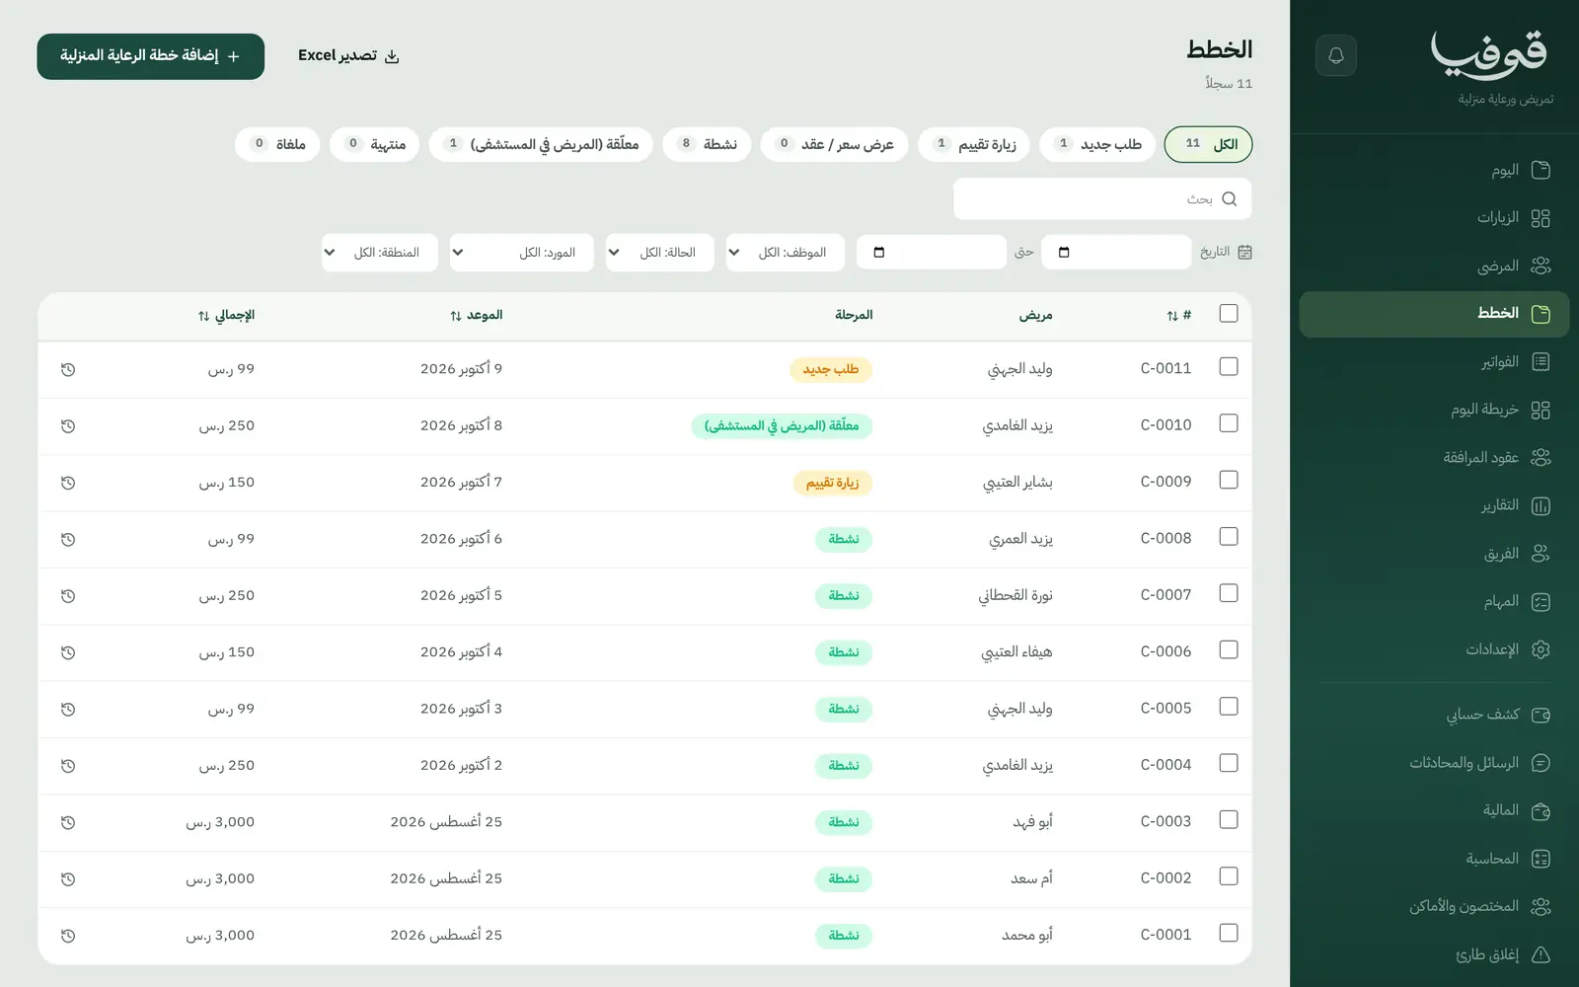This screenshot has height=987, width=1579.
Task: Switch to the طلب جديد tab
Action: (1097, 144)
